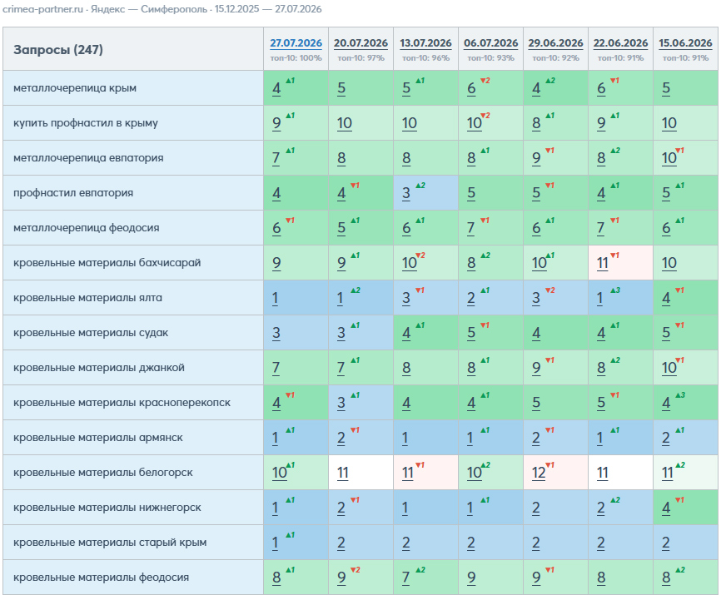Click the 06.07.2026 date header
This screenshot has width=721, height=595.
490,43
